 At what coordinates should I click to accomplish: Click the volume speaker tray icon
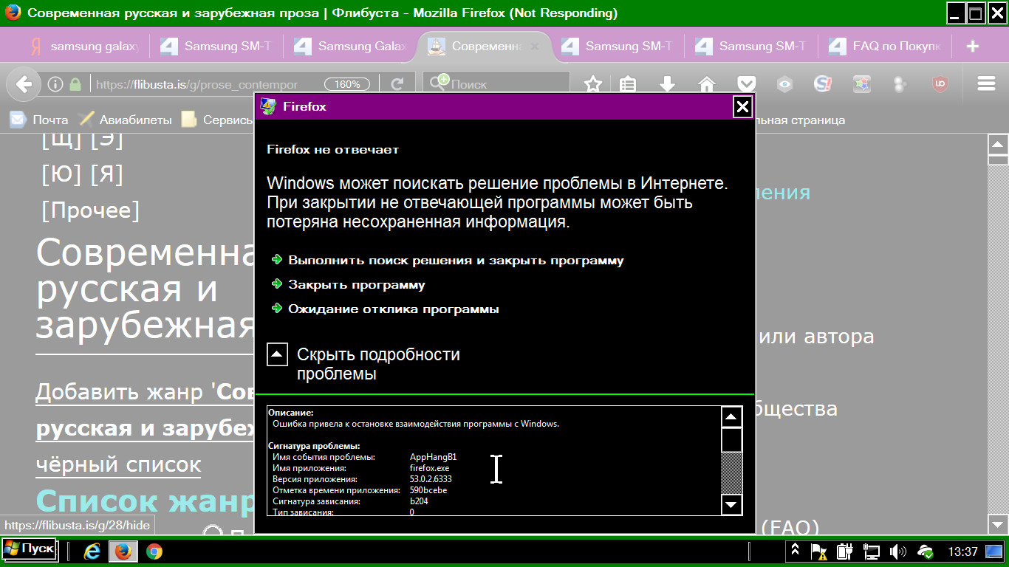tap(898, 551)
